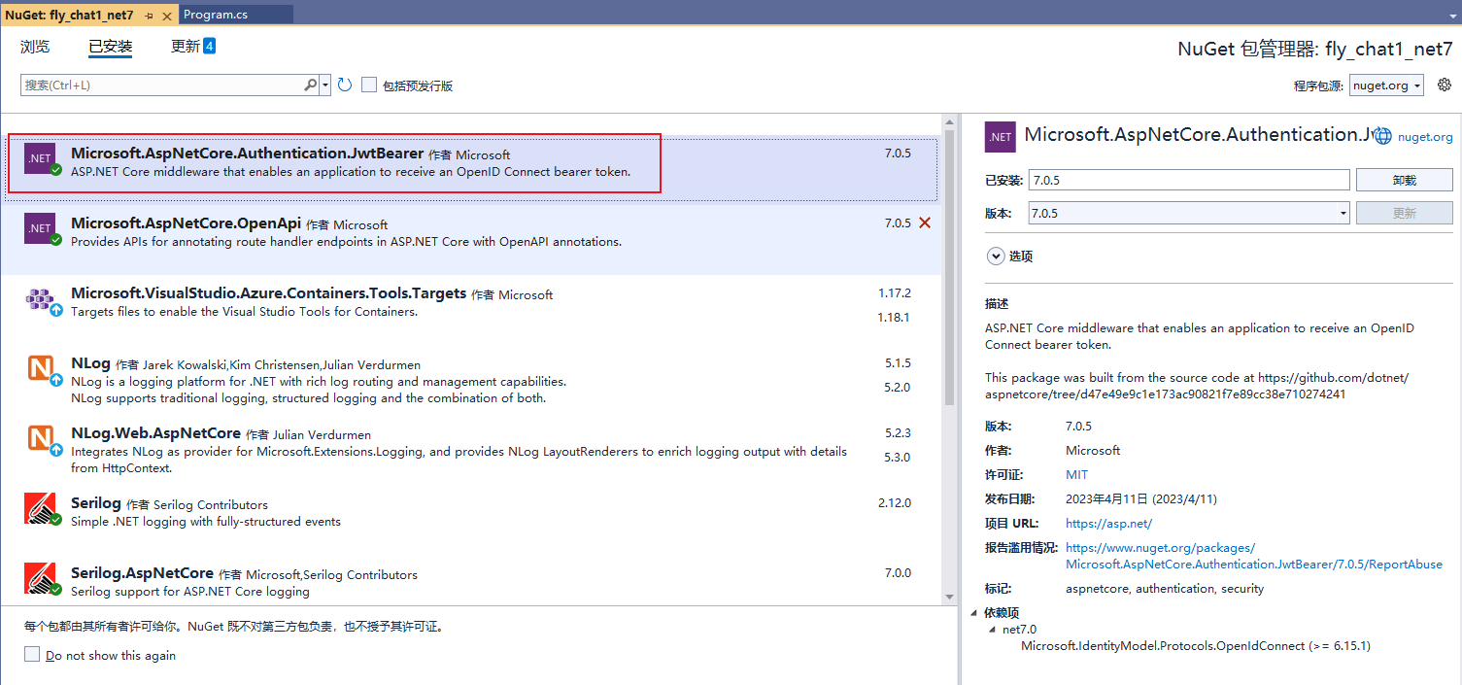Click the refresh package list icon

pyautogui.click(x=345, y=86)
